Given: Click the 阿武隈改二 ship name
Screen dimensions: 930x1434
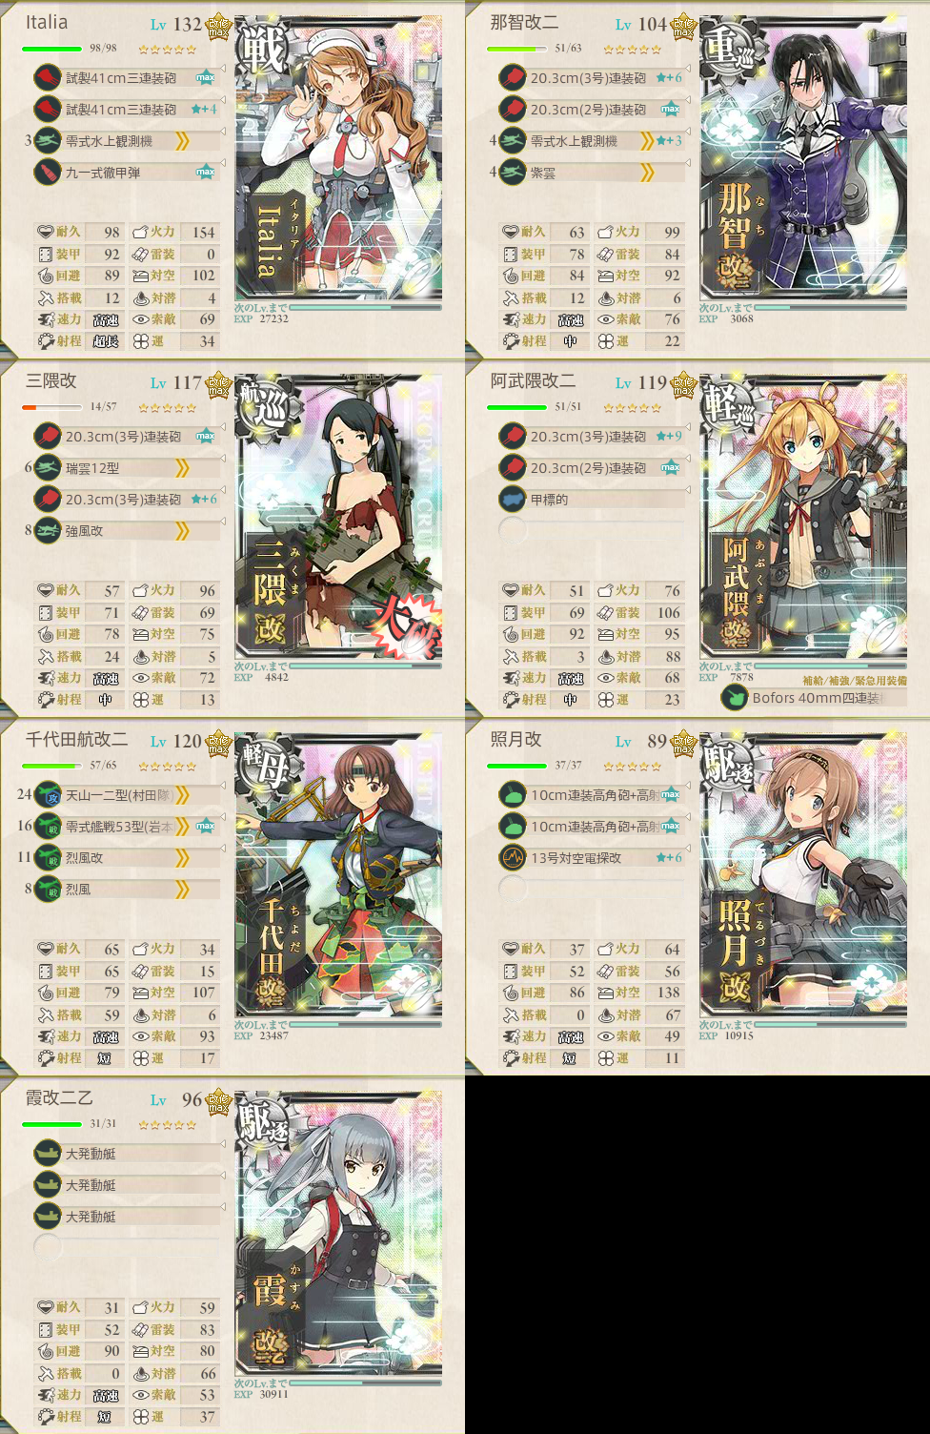Looking at the screenshot, I should (x=533, y=380).
